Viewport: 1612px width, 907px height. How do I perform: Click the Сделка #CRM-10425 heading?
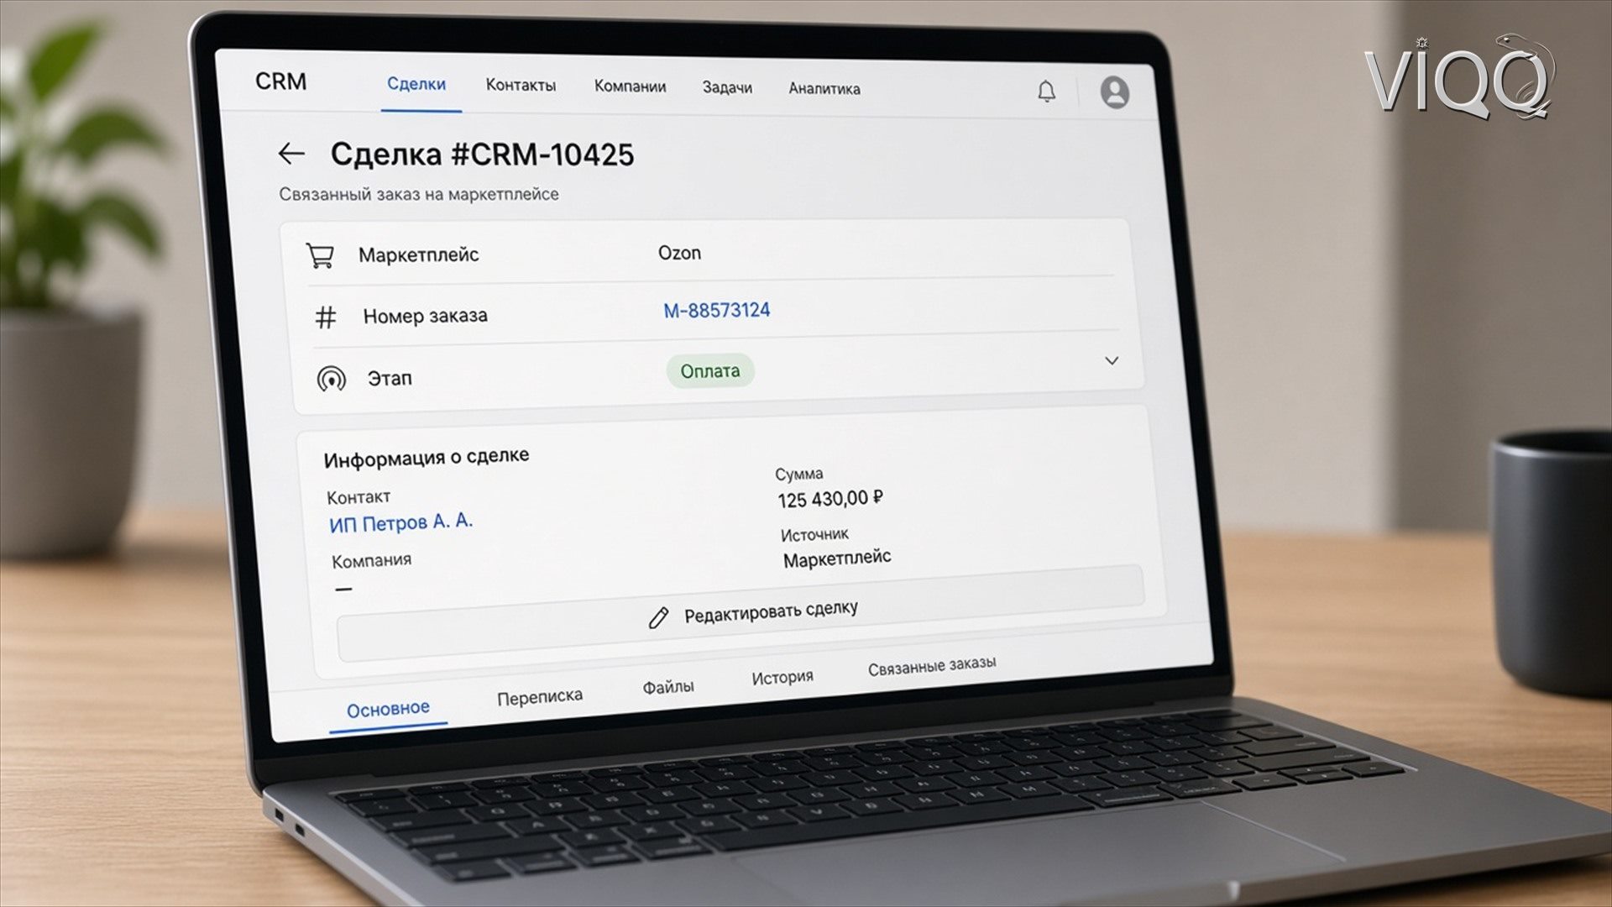[x=482, y=155]
